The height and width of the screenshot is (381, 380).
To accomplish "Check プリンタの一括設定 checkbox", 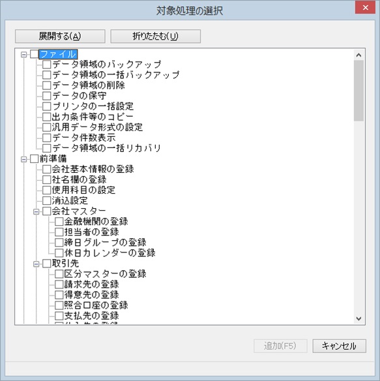I will click(x=47, y=106).
